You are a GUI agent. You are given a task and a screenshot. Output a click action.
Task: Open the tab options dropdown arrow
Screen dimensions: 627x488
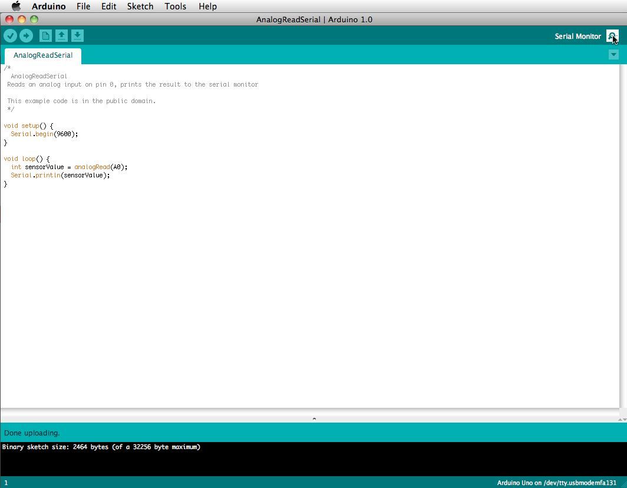point(613,54)
